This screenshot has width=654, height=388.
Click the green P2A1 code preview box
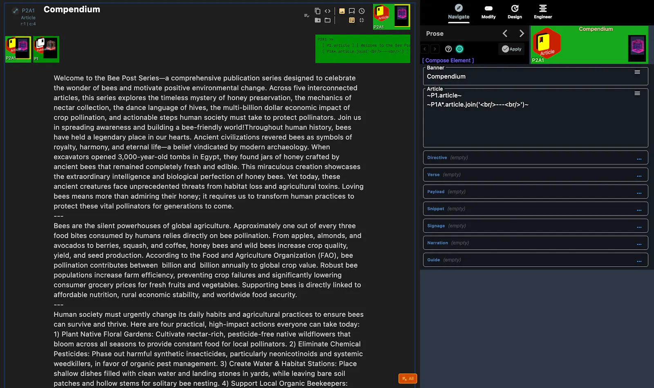[x=363, y=49]
